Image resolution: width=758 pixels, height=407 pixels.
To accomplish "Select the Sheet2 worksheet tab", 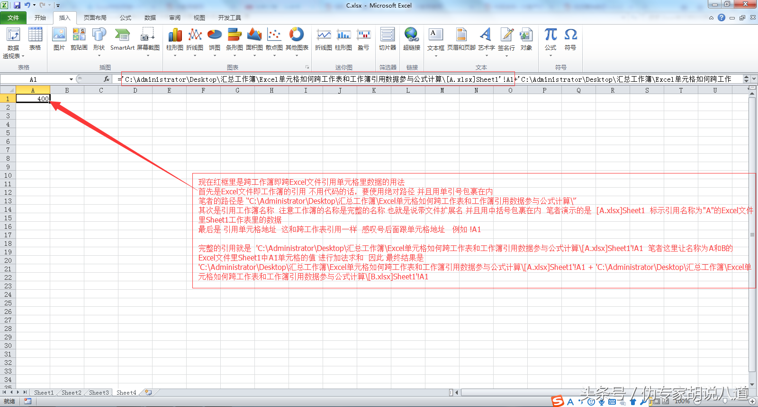I will [x=71, y=392].
